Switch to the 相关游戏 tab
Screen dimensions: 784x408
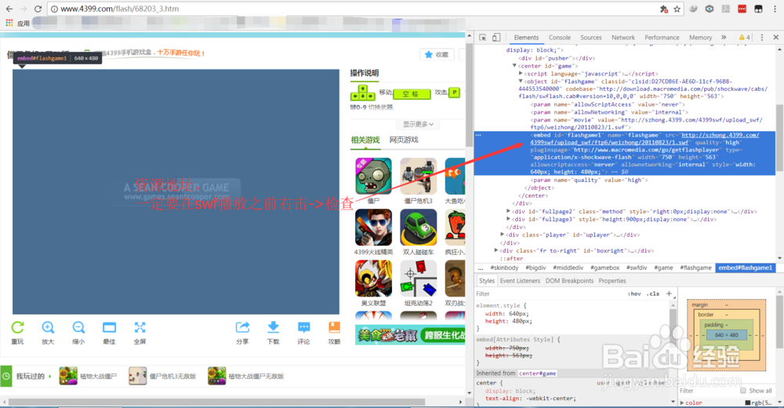click(365, 140)
